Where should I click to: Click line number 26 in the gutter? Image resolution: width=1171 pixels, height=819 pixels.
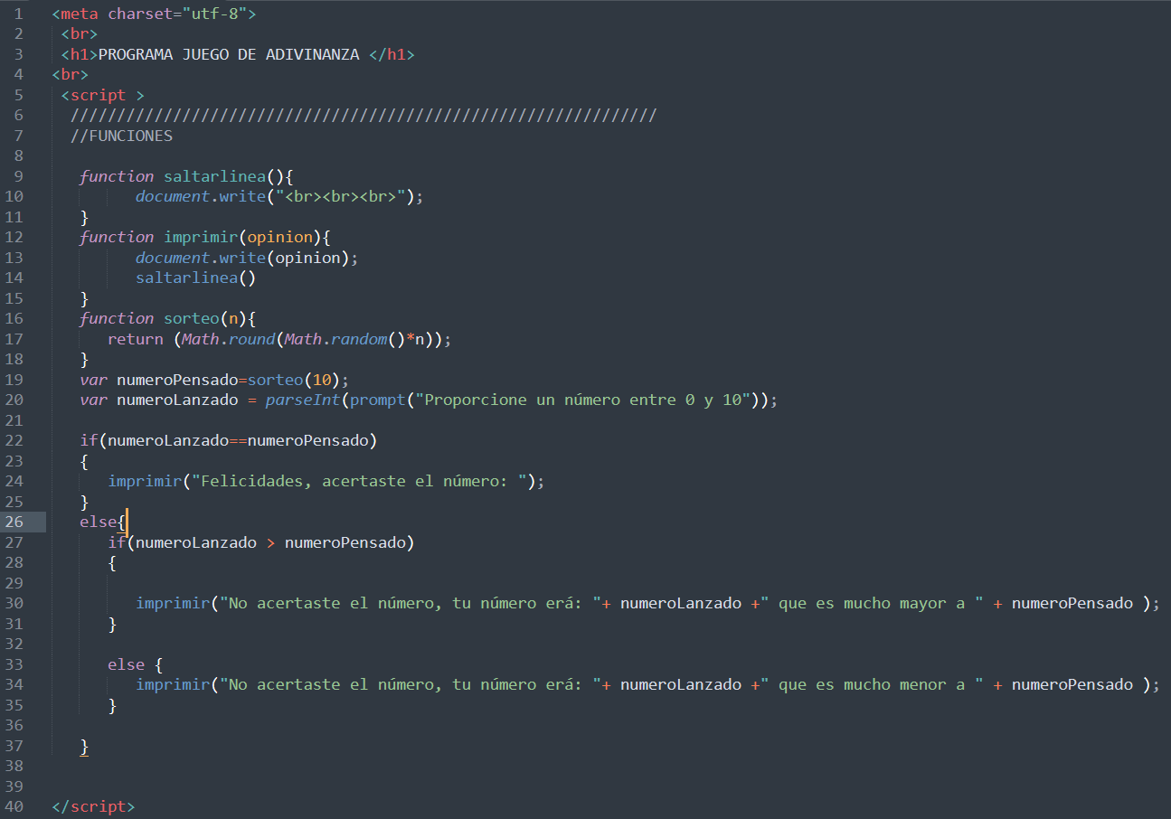tap(14, 522)
